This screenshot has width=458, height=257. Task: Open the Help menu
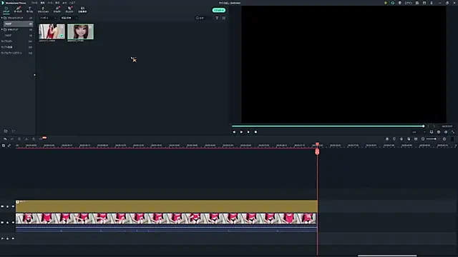tap(72, 3)
